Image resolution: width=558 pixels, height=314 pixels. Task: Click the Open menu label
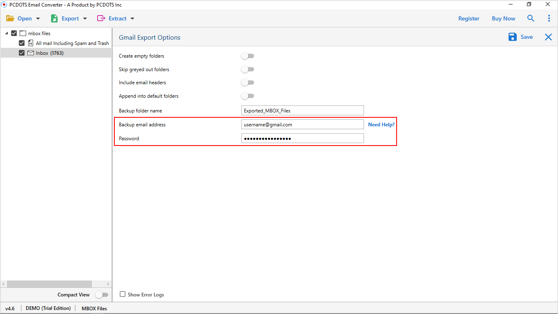click(25, 18)
